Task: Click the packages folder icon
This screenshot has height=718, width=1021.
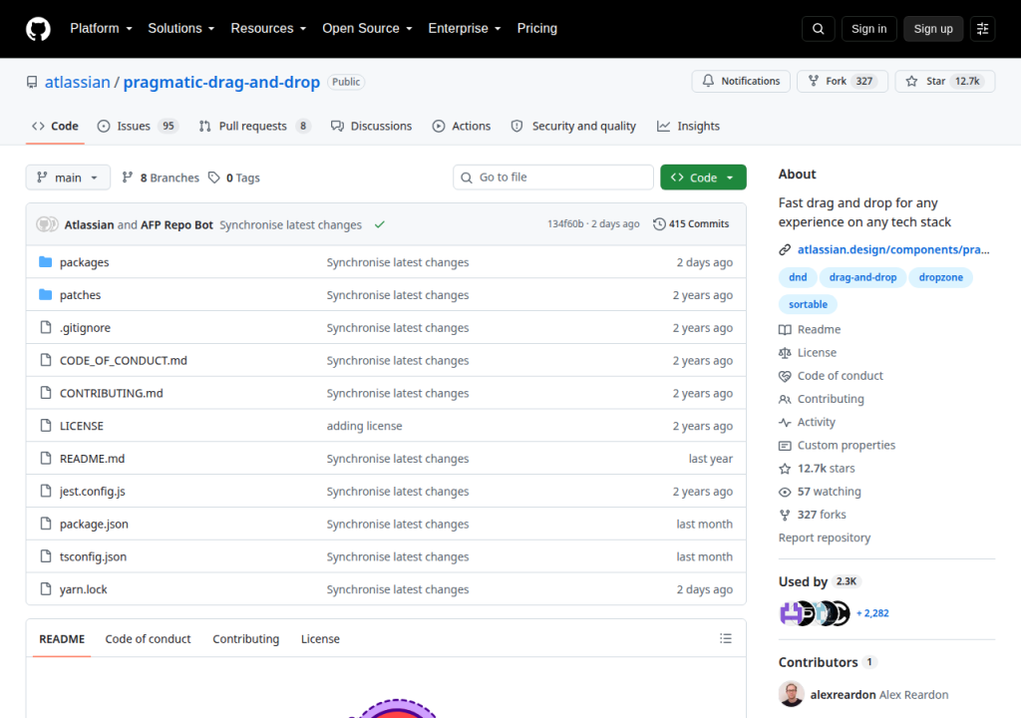Action: click(46, 262)
